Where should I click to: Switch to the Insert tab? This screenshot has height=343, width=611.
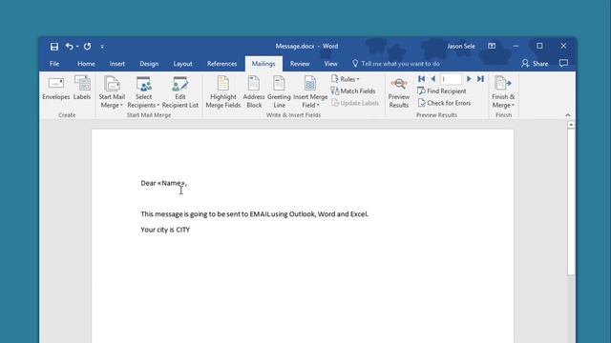(116, 64)
